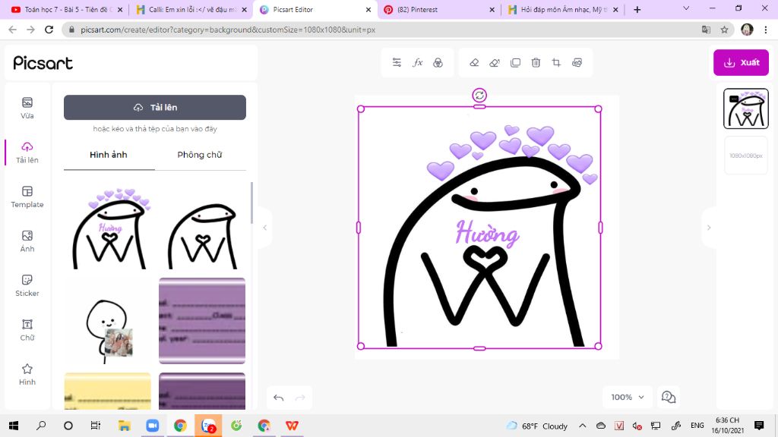Open the Chrome profile avatar
The width and height of the screenshot is (778, 437).
[747, 30]
